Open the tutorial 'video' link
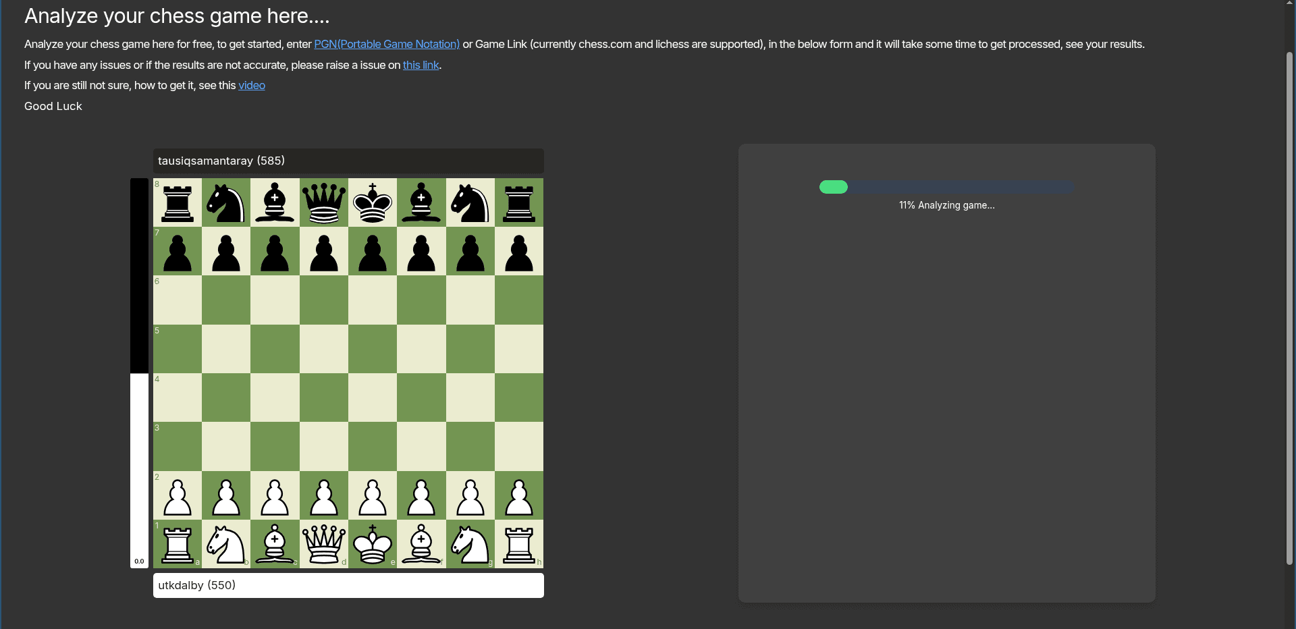The height and width of the screenshot is (629, 1296). coord(251,85)
